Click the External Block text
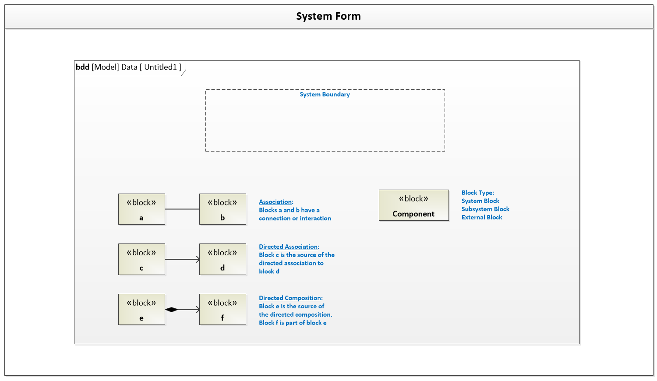 point(482,217)
